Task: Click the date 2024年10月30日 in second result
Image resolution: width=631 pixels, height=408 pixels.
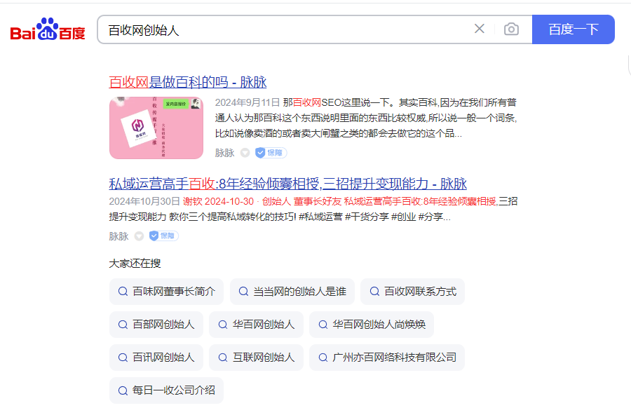Action: (x=144, y=201)
